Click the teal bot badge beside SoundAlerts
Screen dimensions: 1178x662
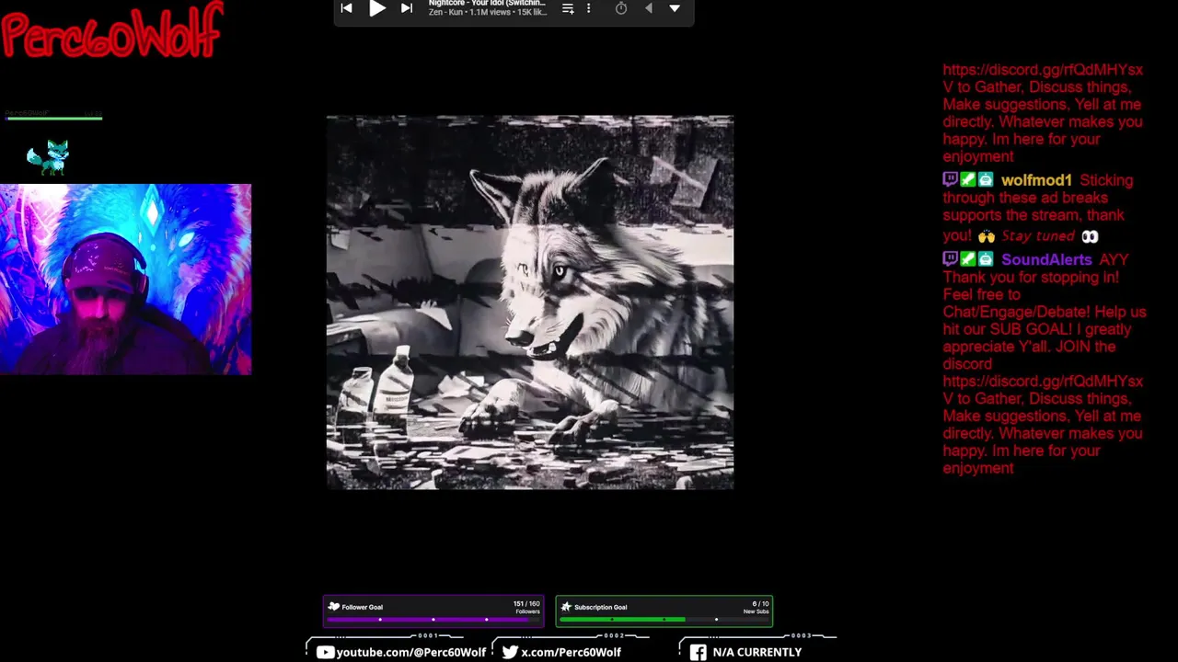click(986, 259)
